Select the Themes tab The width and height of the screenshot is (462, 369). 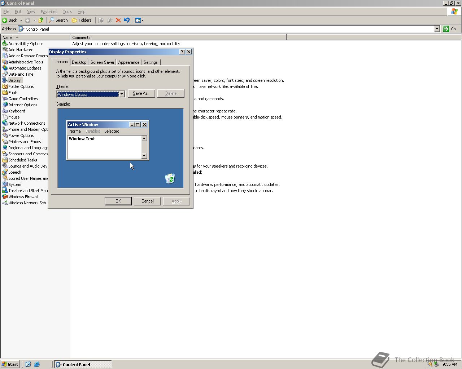tap(61, 62)
